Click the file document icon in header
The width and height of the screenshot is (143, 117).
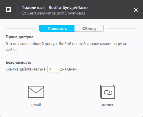tap(8, 9)
